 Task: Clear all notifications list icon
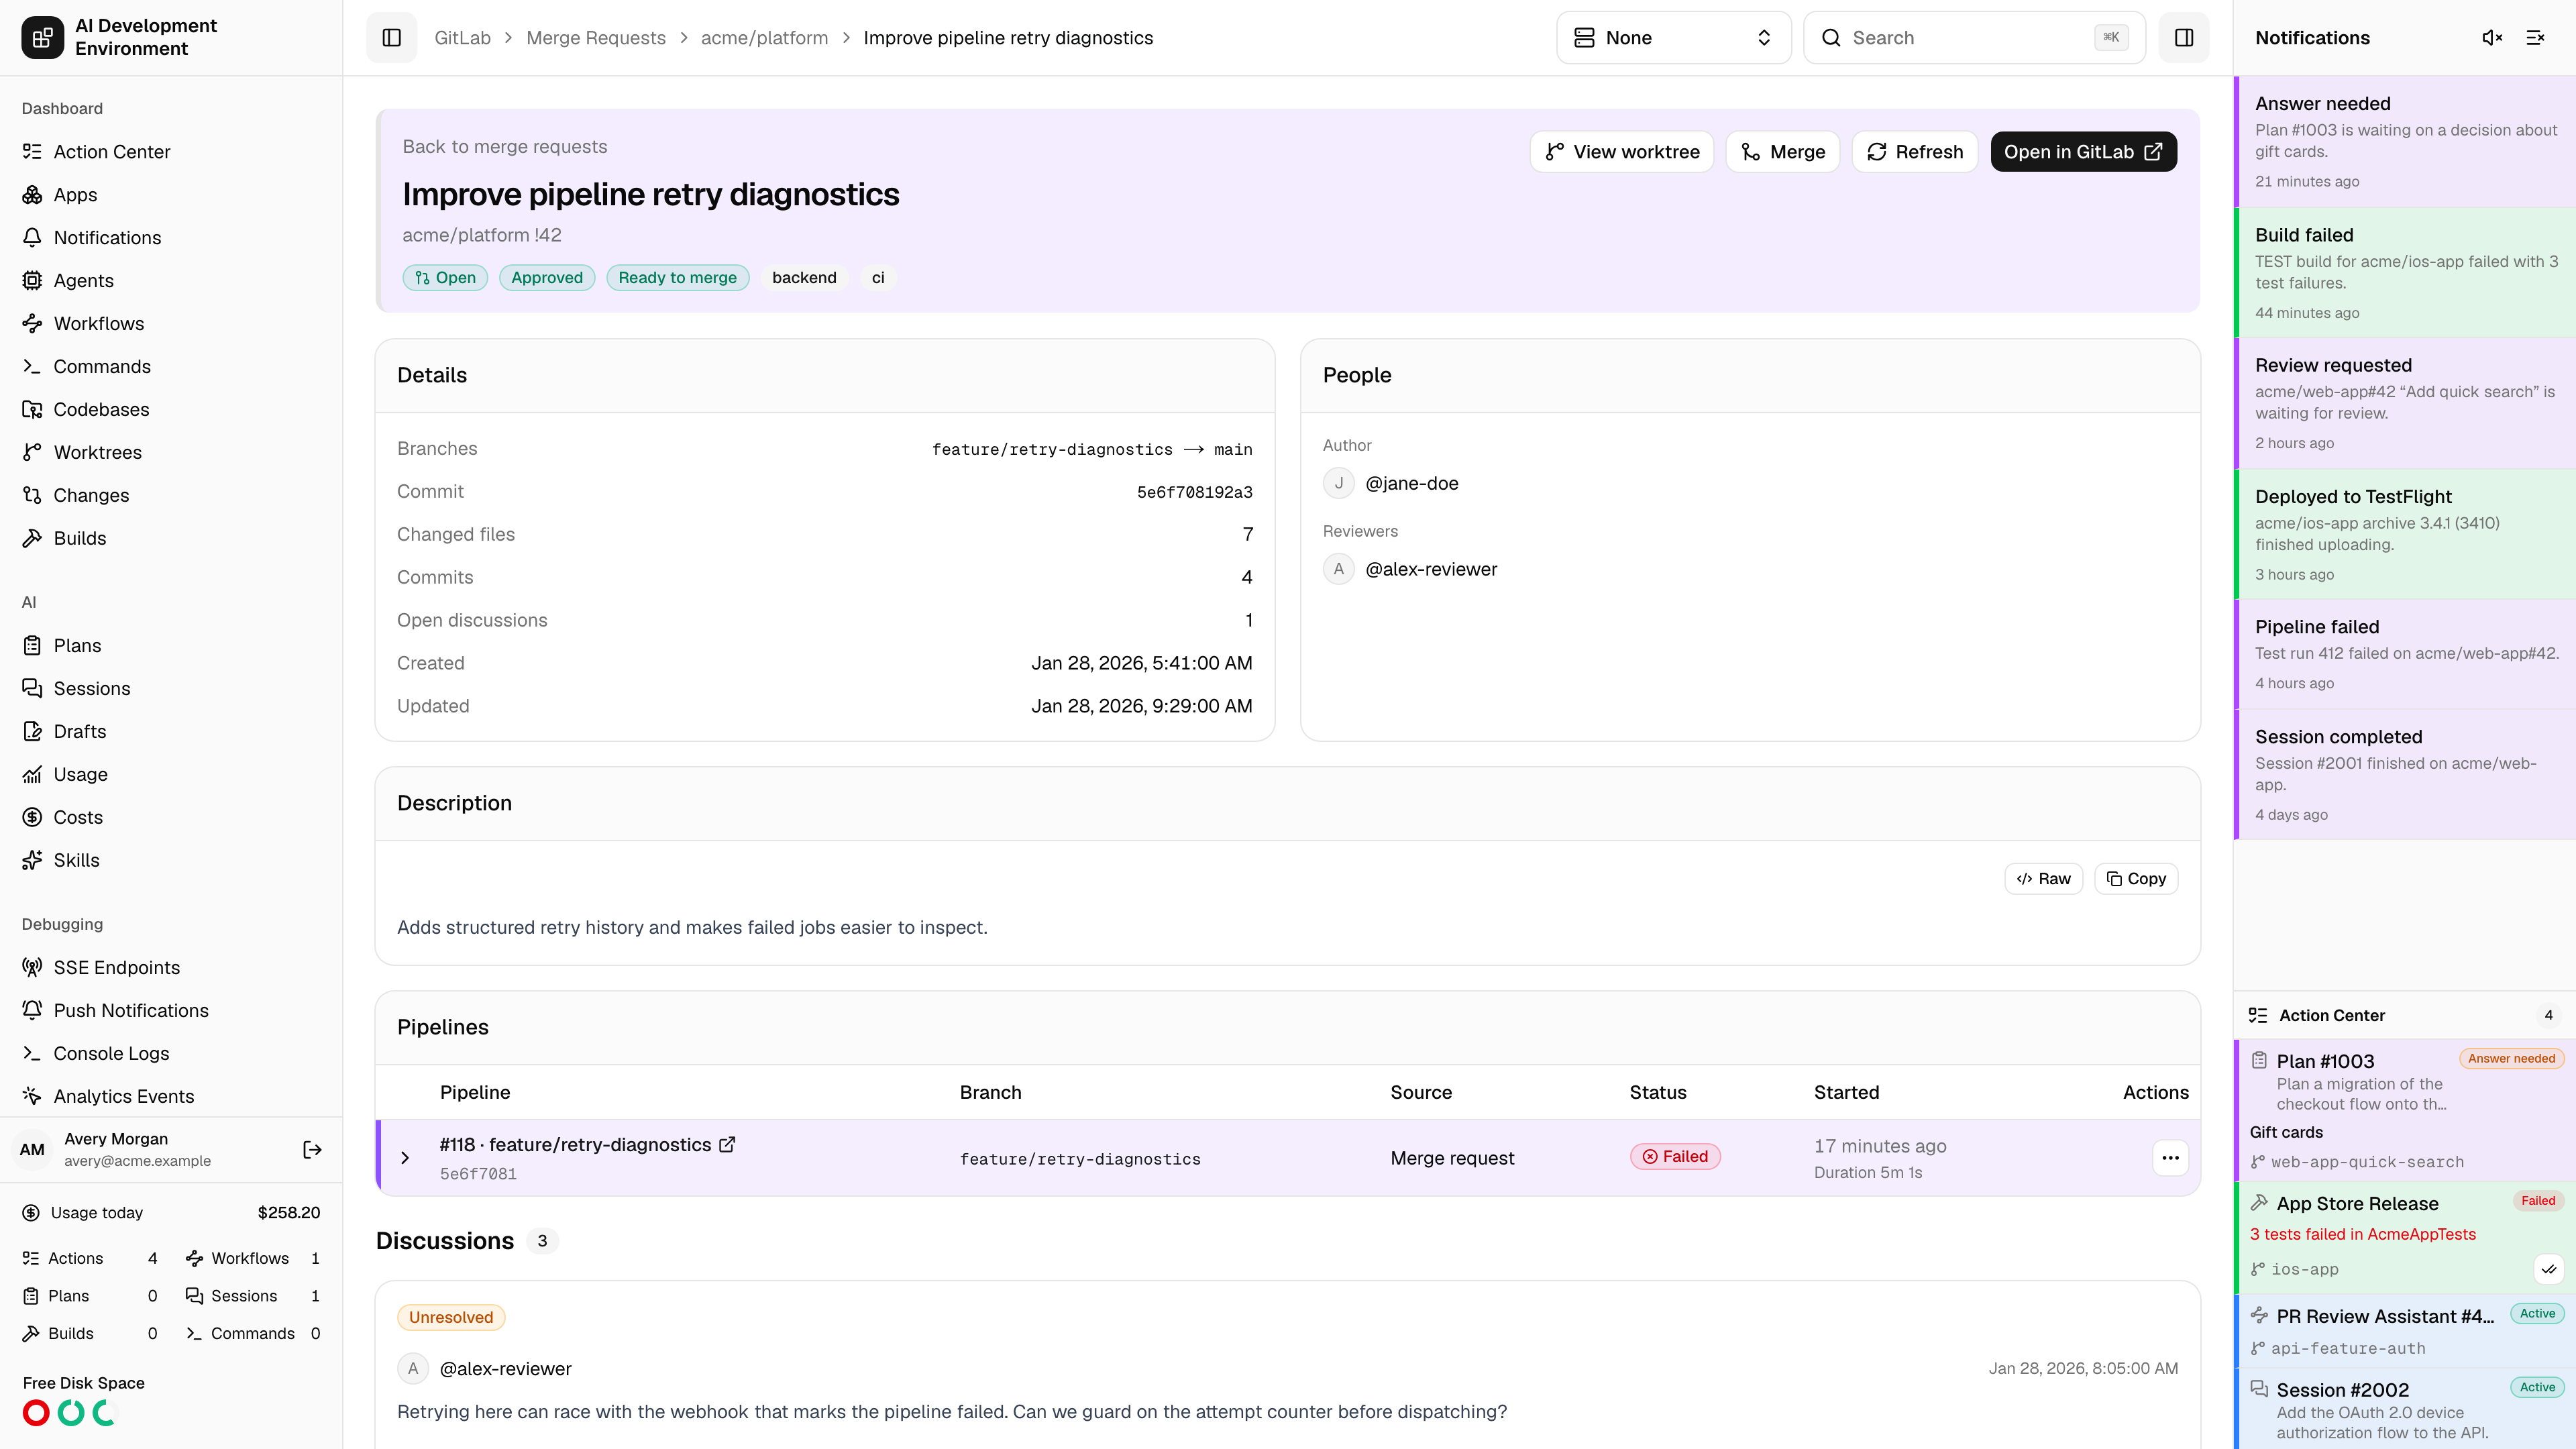2535,38
